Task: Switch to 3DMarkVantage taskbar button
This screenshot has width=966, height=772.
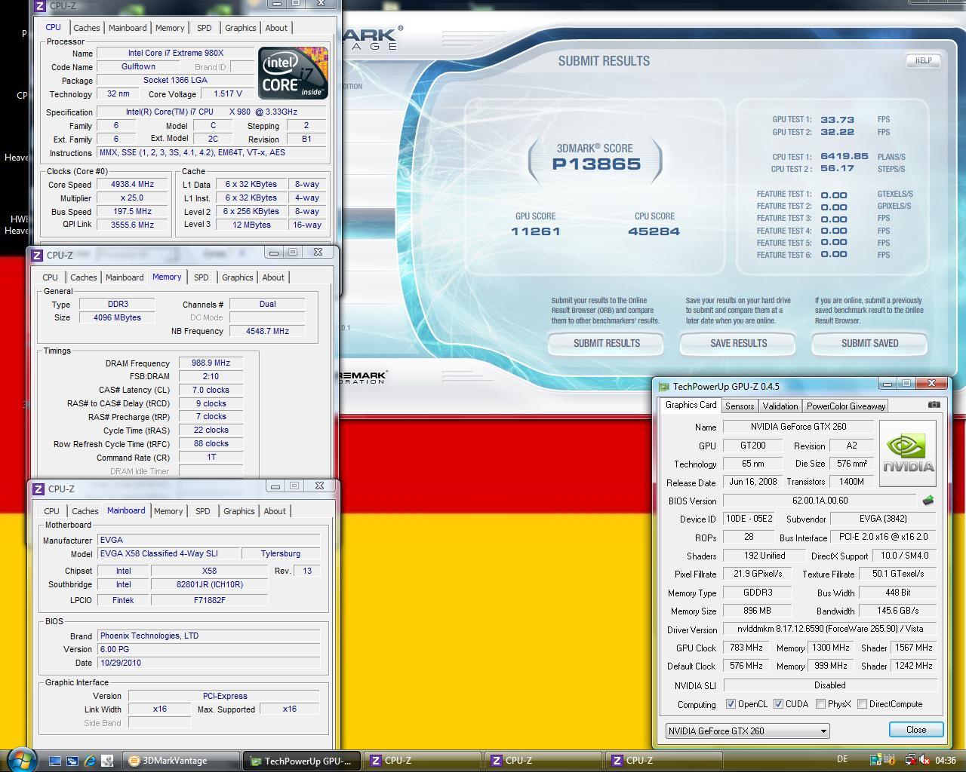Action: pos(181,761)
